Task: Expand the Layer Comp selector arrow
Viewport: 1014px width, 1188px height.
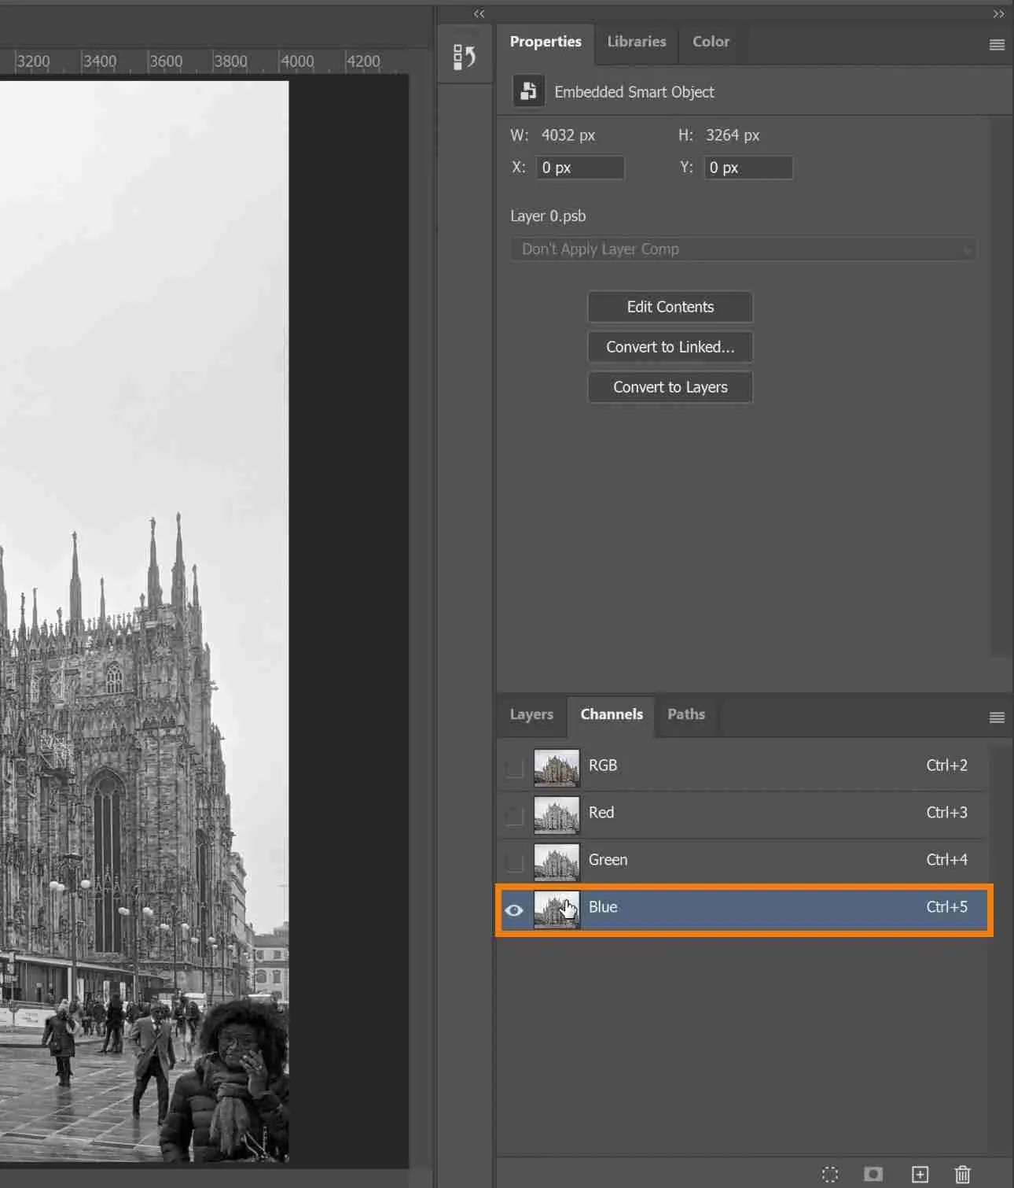Action: [x=967, y=249]
